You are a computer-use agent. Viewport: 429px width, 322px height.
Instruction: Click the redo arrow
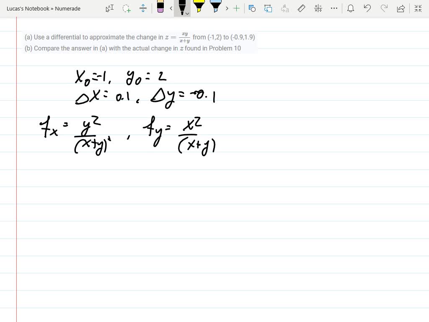pyautogui.click(x=384, y=8)
